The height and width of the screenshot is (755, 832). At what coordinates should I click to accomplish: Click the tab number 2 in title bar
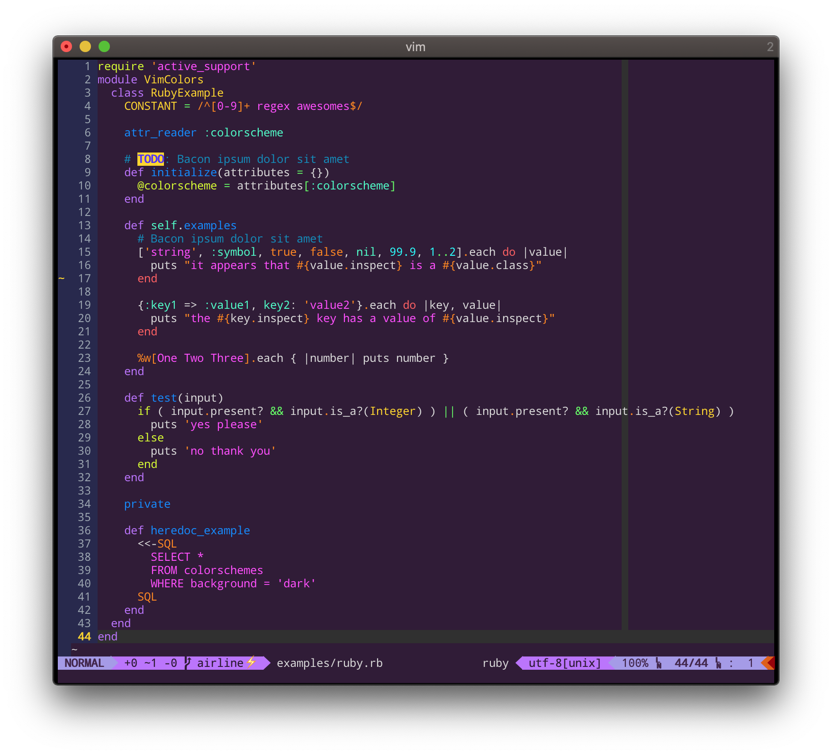pyautogui.click(x=770, y=47)
